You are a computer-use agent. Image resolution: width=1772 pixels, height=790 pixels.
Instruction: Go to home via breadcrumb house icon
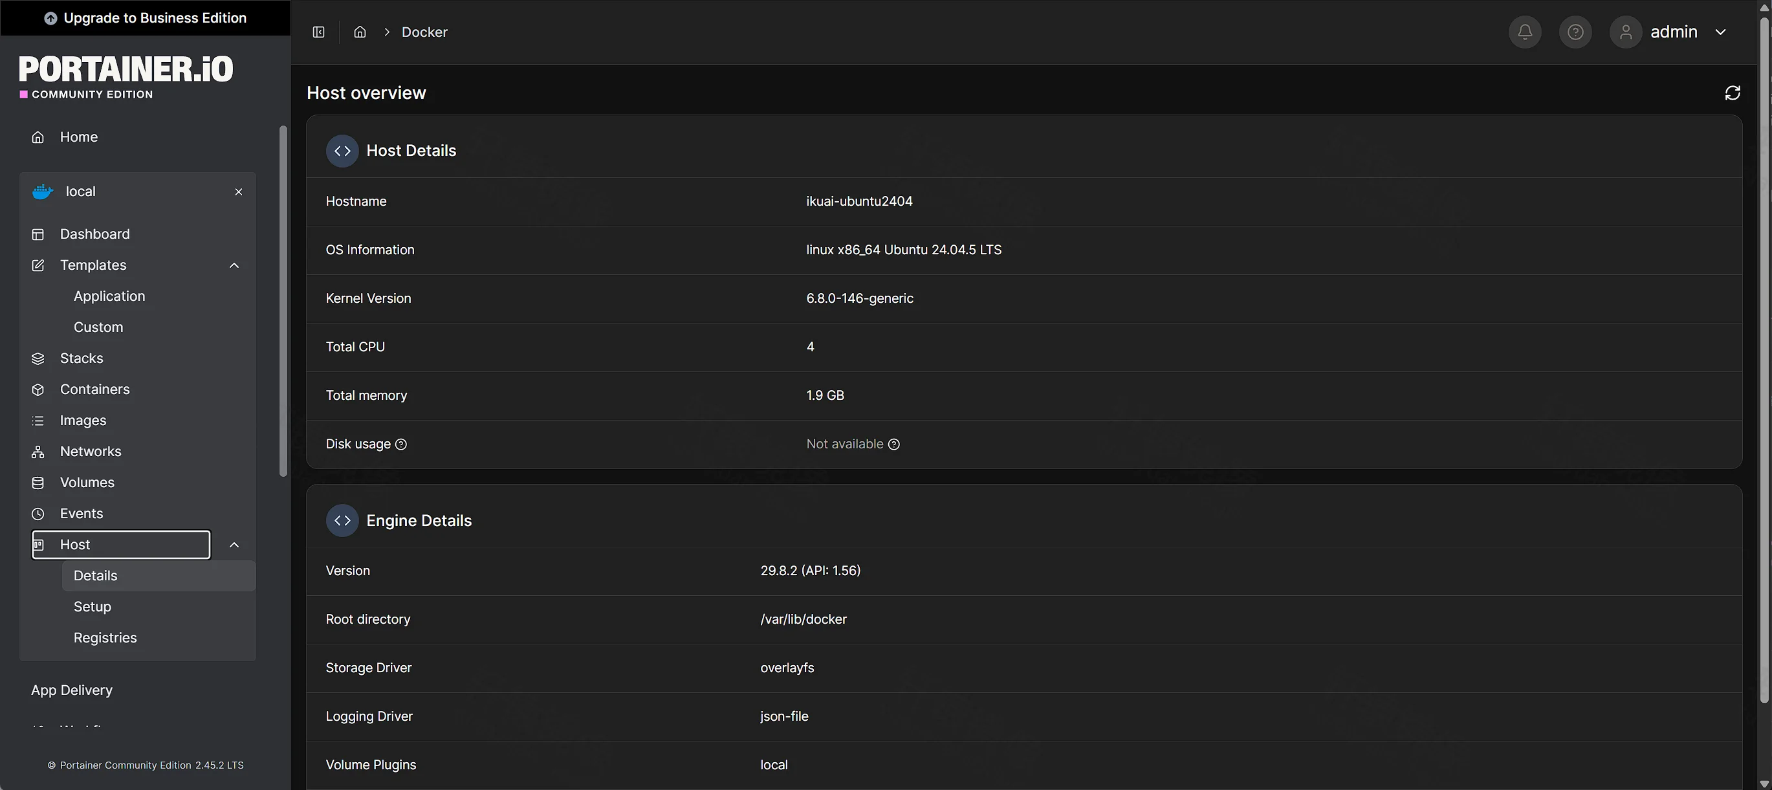tap(360, 32)
